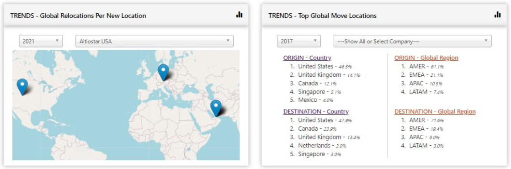Select destination region EMEA 19.4%

pos(426,129)
